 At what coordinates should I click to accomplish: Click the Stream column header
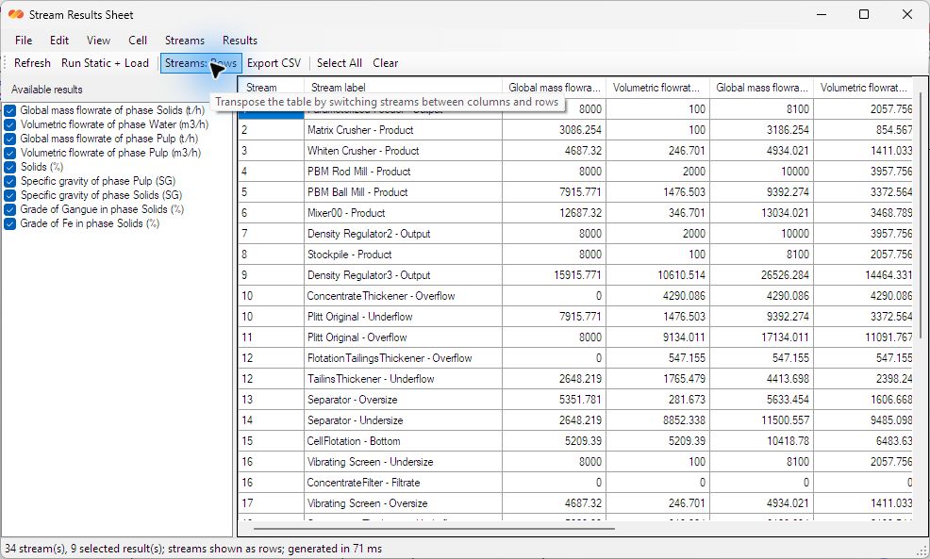[271, 87]
